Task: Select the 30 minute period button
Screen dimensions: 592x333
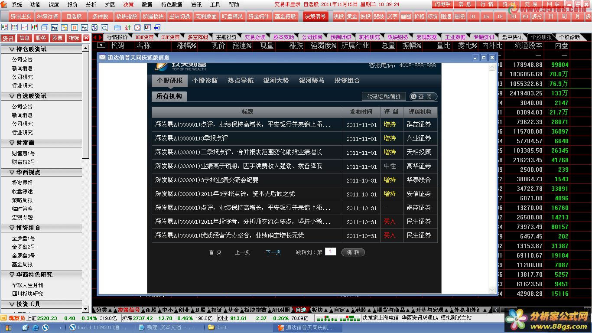Action: pos(514,16)
